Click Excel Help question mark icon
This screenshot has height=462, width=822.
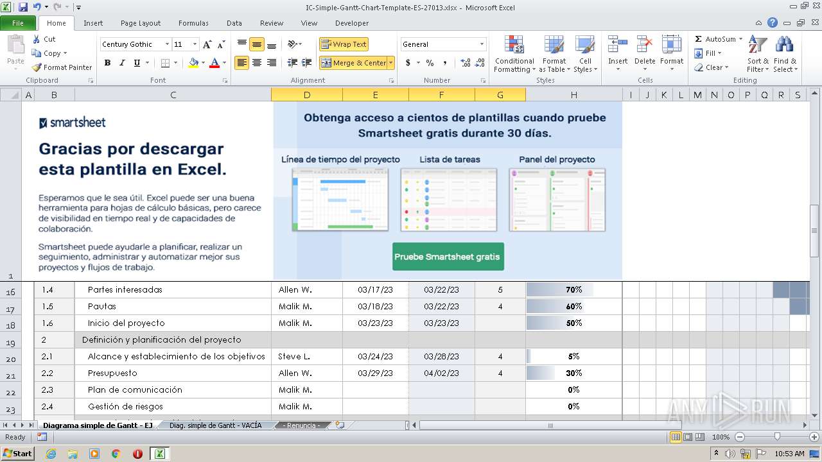773,23
